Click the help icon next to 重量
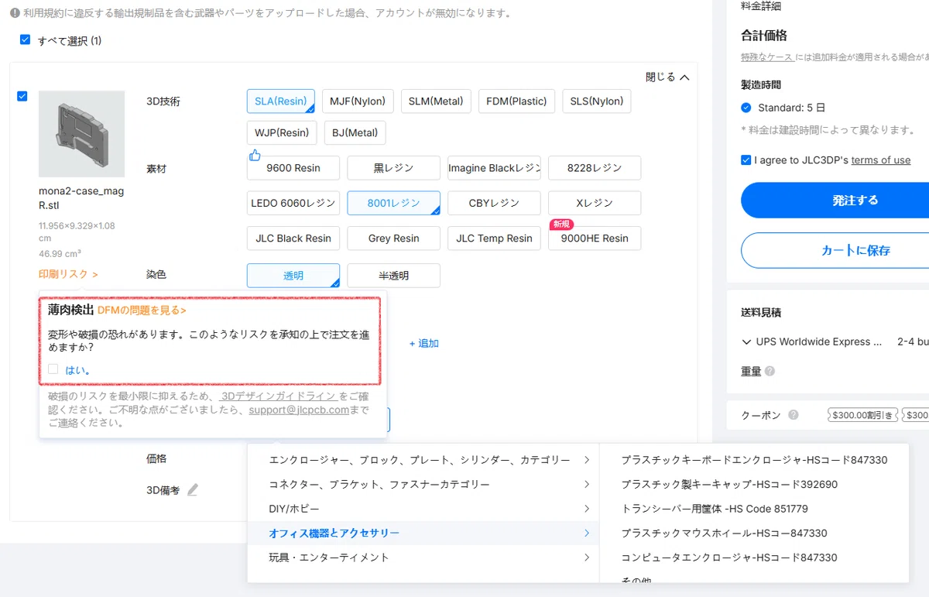929x597 pixels. [x=770, y=372]
